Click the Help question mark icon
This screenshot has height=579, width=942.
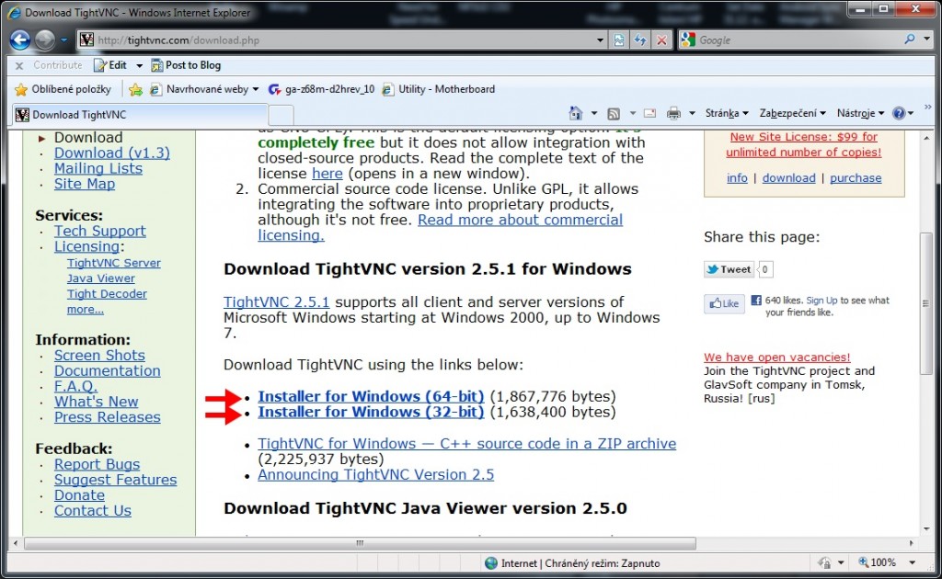tap(899, 113)
